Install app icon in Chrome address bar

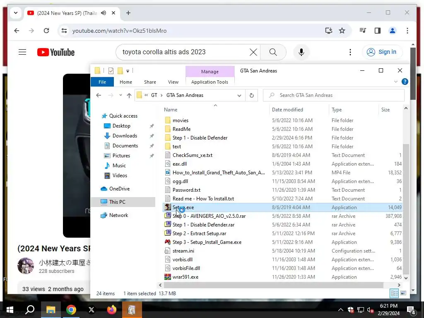[328, 31]
